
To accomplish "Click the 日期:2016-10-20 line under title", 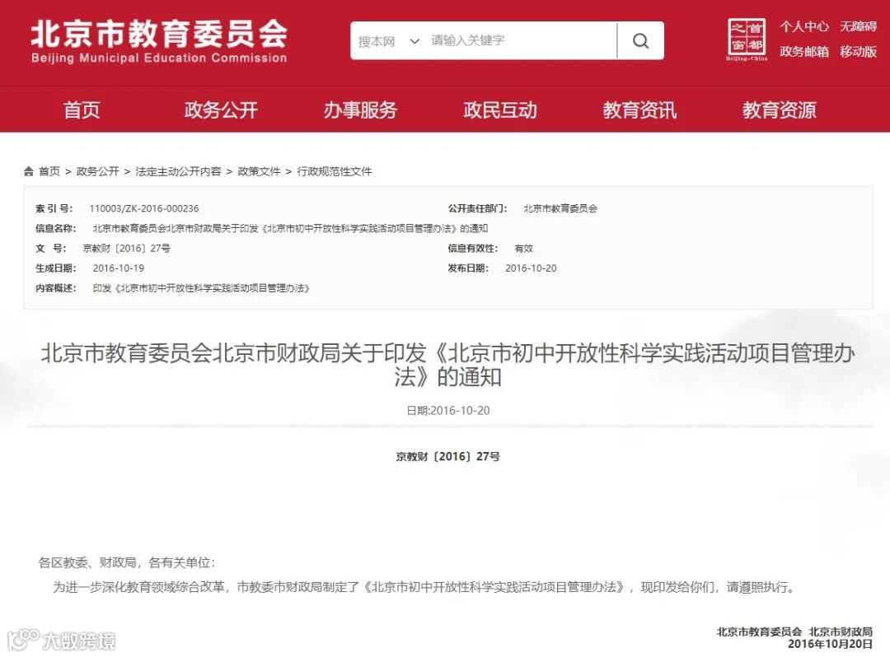I will [447, 410].
